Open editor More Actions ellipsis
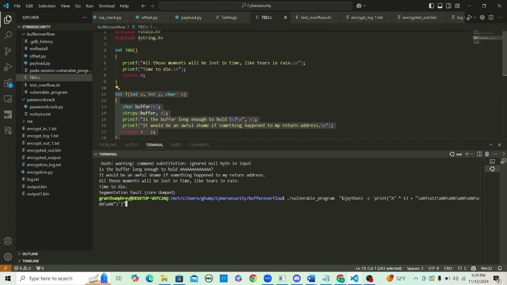Screen dimensions: 507x285 pyautogui.click(x=500, y=17)
